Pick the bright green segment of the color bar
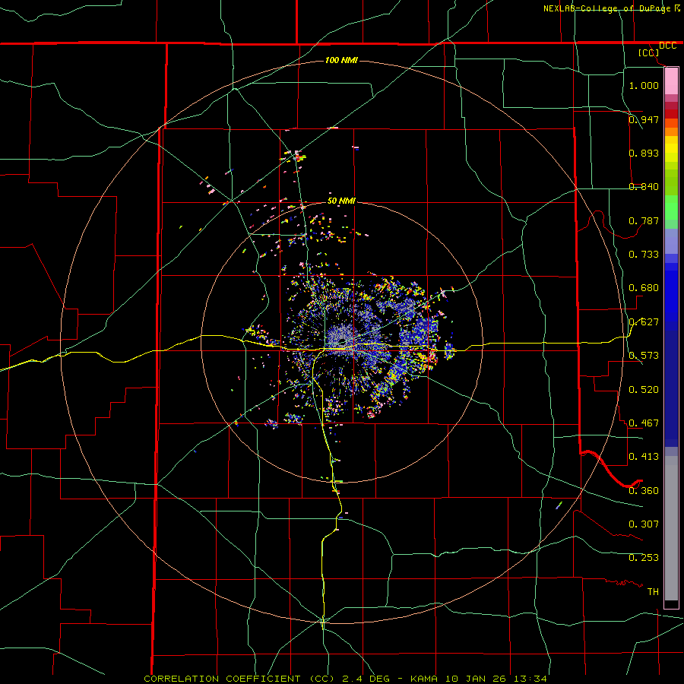Viewport: 684px width, 684px height. tap(671, 207)
